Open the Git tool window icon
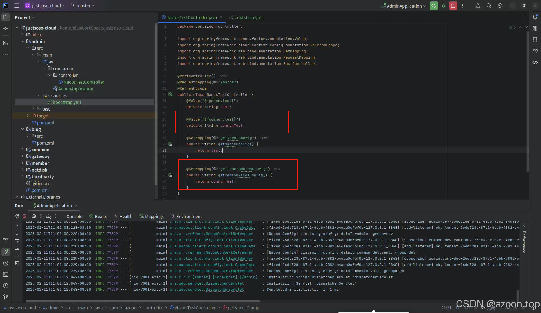This screenshot has height=313, width=541. point(6,297)
